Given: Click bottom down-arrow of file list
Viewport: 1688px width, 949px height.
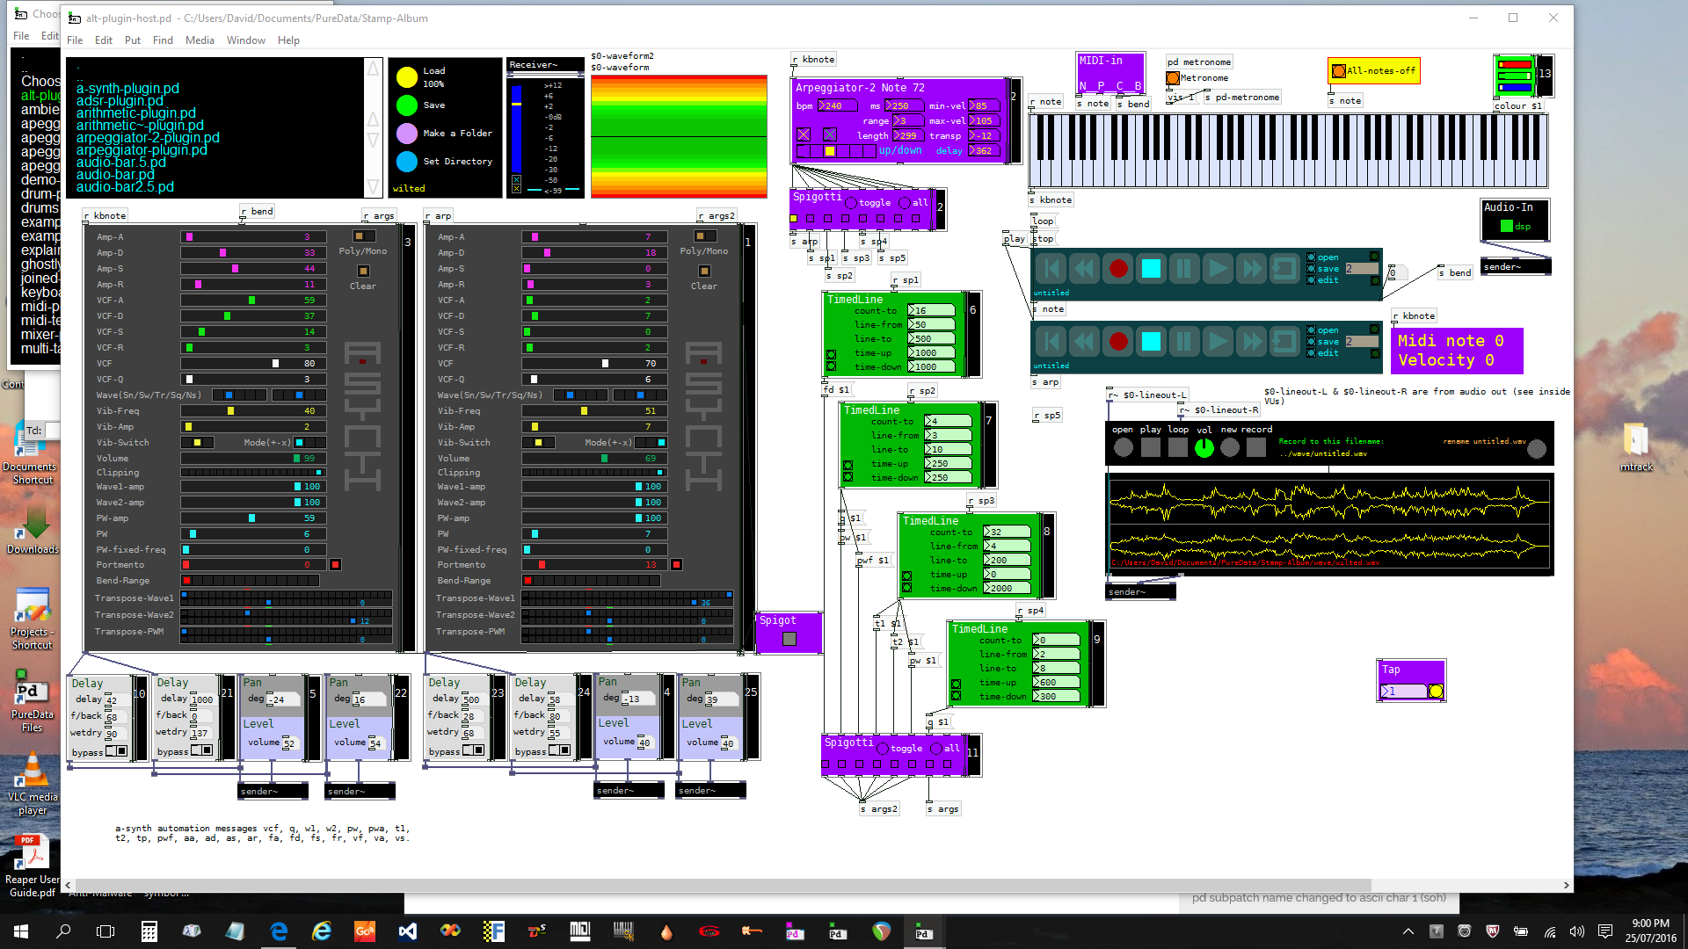Looking at the screenshot, I should pos(374,186).
